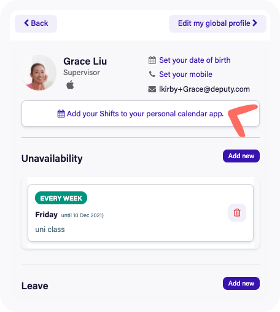
Task: Click the left chevron beside Back
Action: pyautogui.click(x=26, y=23)
